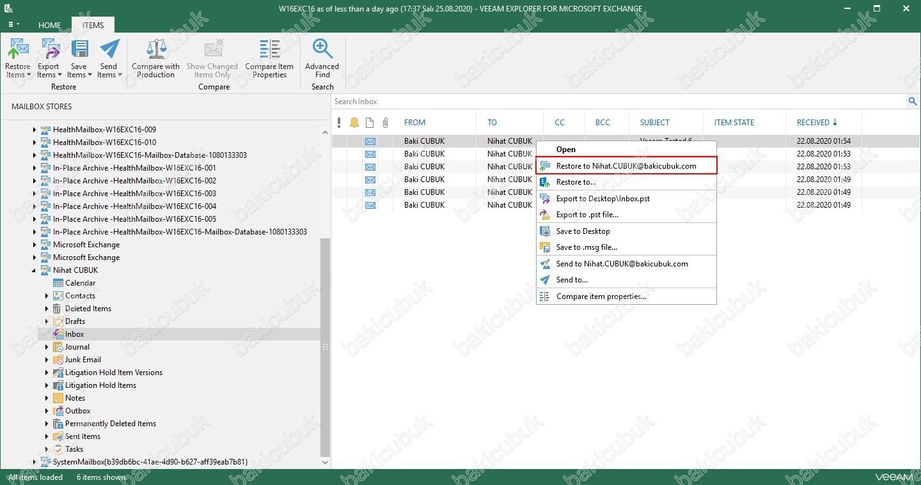The width and height of the screenshot is (921, 485).
Task: Click the Calendar folder icon
Action: click(58, 283)
